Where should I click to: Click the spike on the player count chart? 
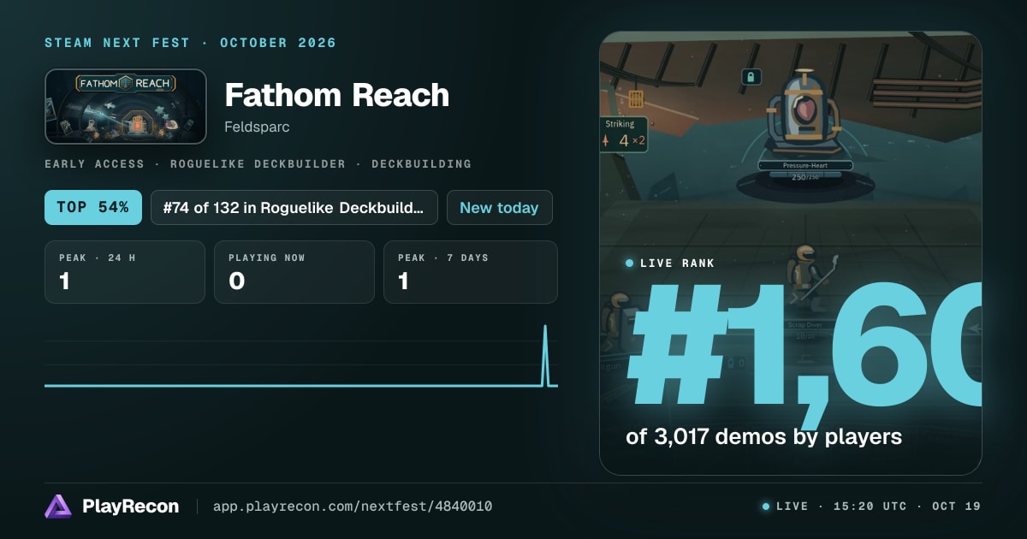point(545,355)
